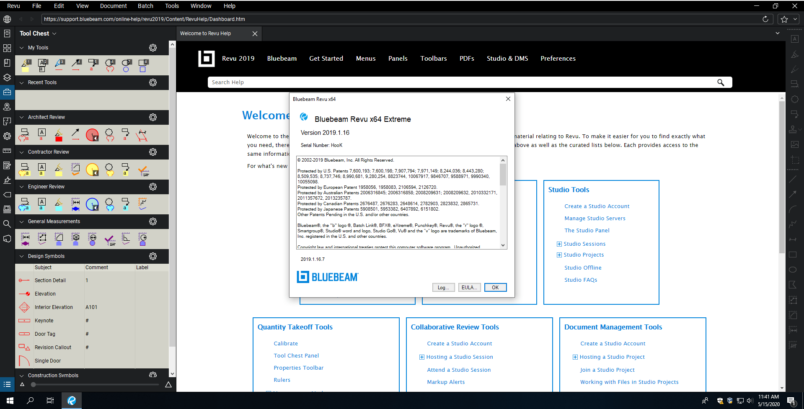Expand the Studio Sessions help topic
804x409 pixels.
pyautogui.click(x=559, y=244)
